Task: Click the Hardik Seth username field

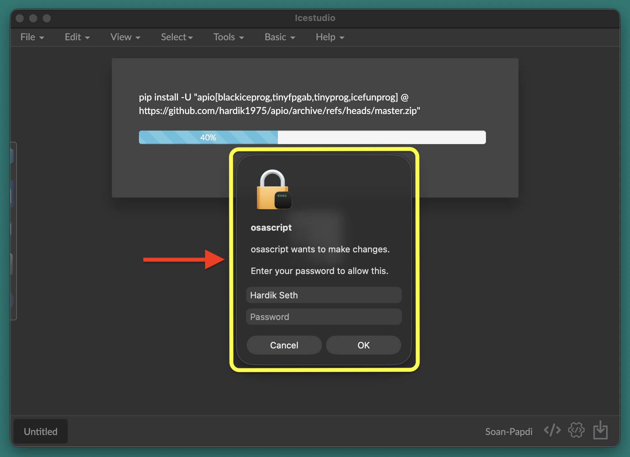Action: pyautogui.click(x=324, y=295)
